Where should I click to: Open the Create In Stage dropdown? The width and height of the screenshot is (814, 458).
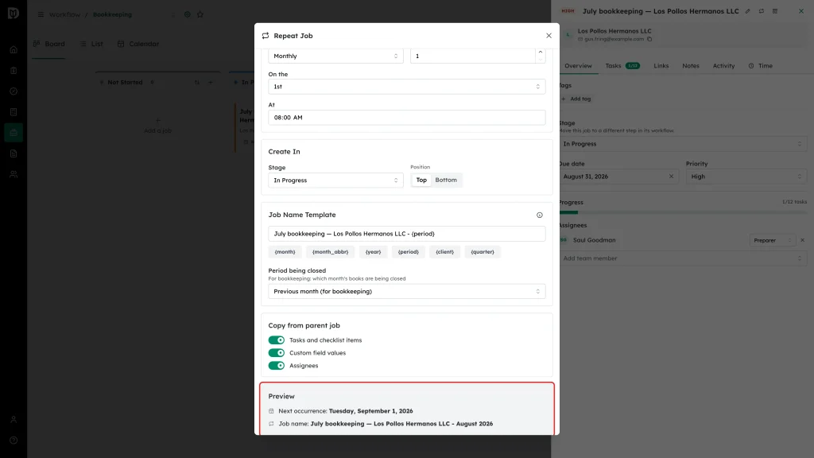pos(335,180)
